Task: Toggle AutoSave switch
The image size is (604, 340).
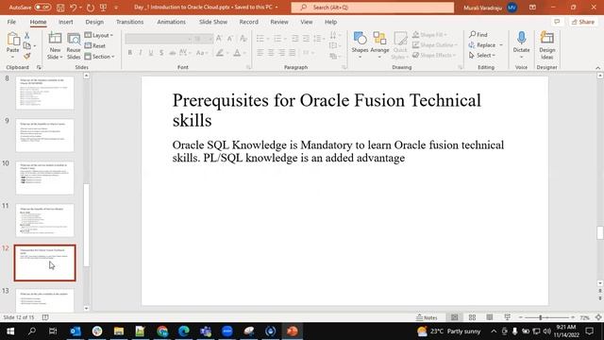Action: (x=42, y=8)
